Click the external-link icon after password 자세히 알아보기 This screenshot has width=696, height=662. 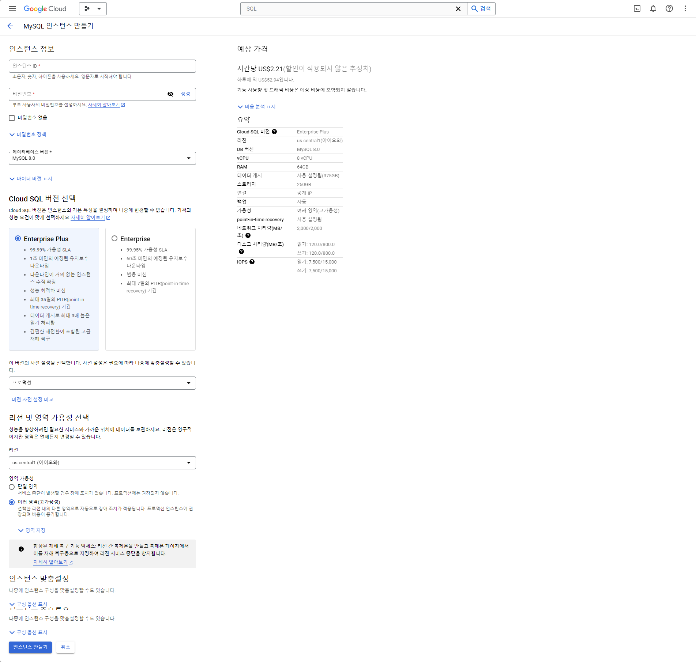[x=123, y=105]
